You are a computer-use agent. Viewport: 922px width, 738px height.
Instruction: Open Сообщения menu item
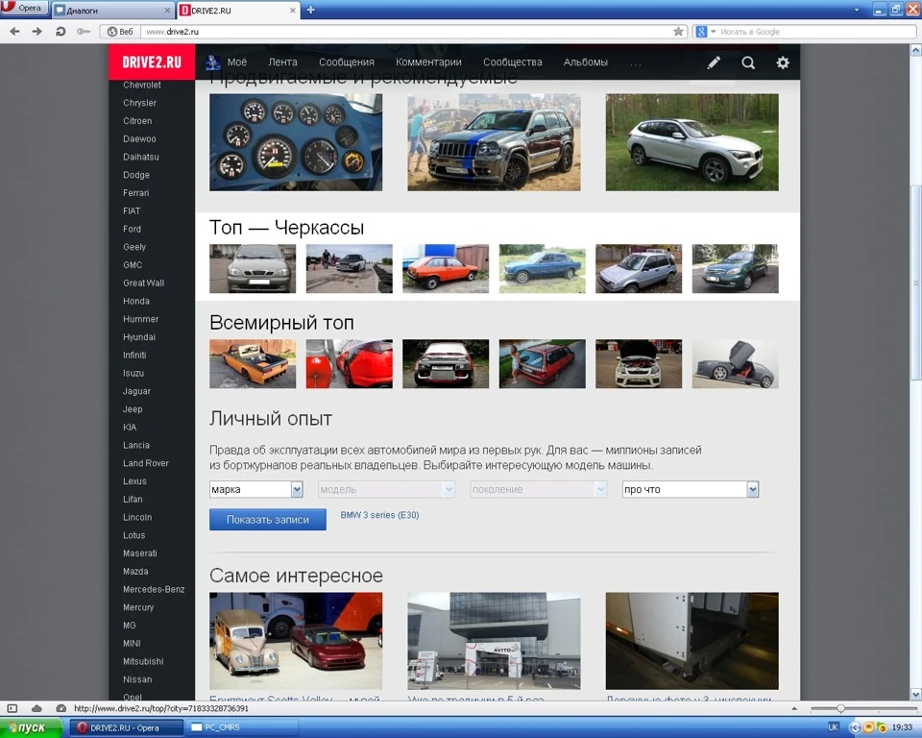click(347, 61)
